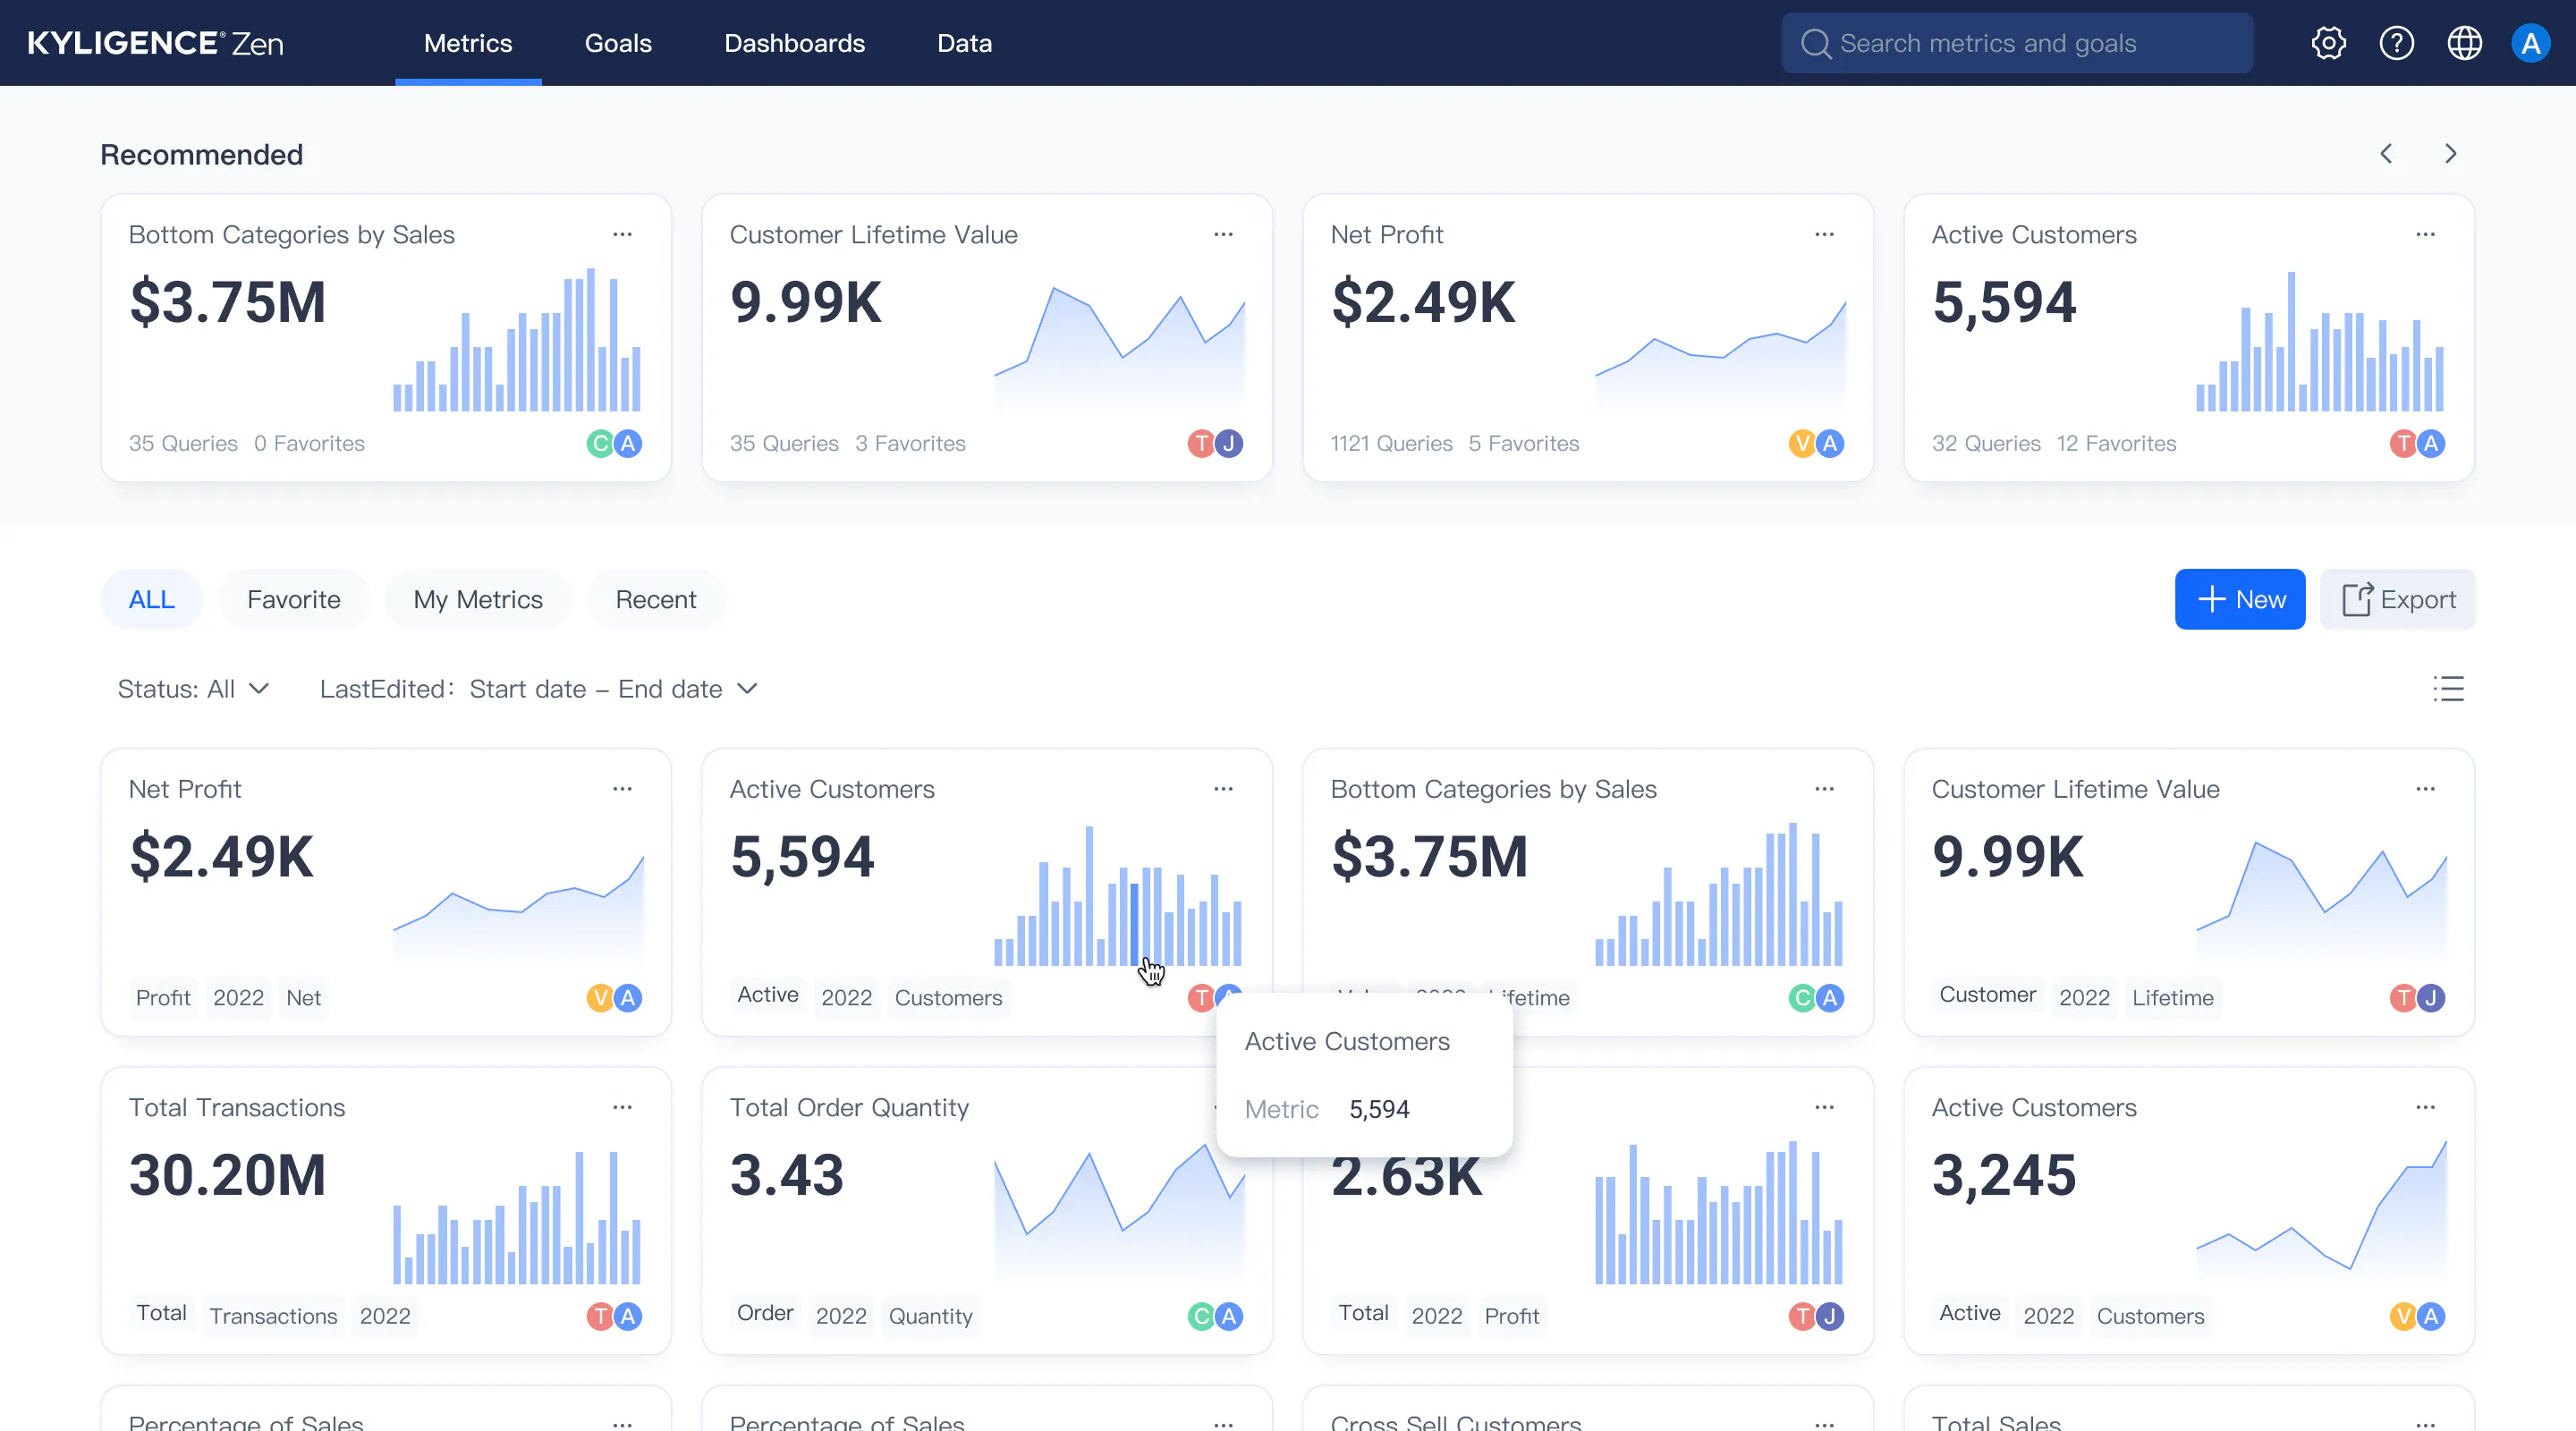Open more options on Recommended Active Customers card
2576x1431 pixels.
pos(2425,234)
